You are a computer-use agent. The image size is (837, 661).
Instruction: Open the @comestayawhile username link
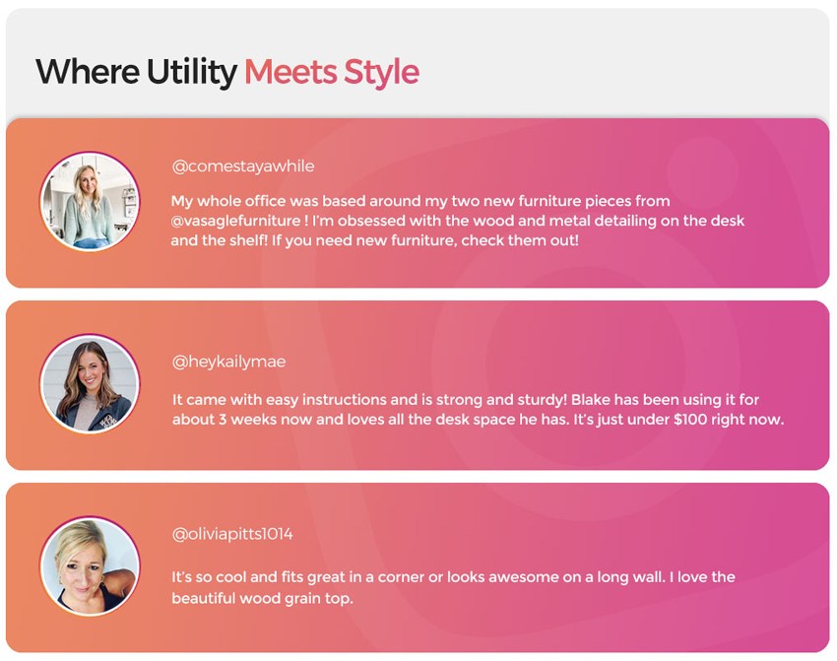(243, 166)
